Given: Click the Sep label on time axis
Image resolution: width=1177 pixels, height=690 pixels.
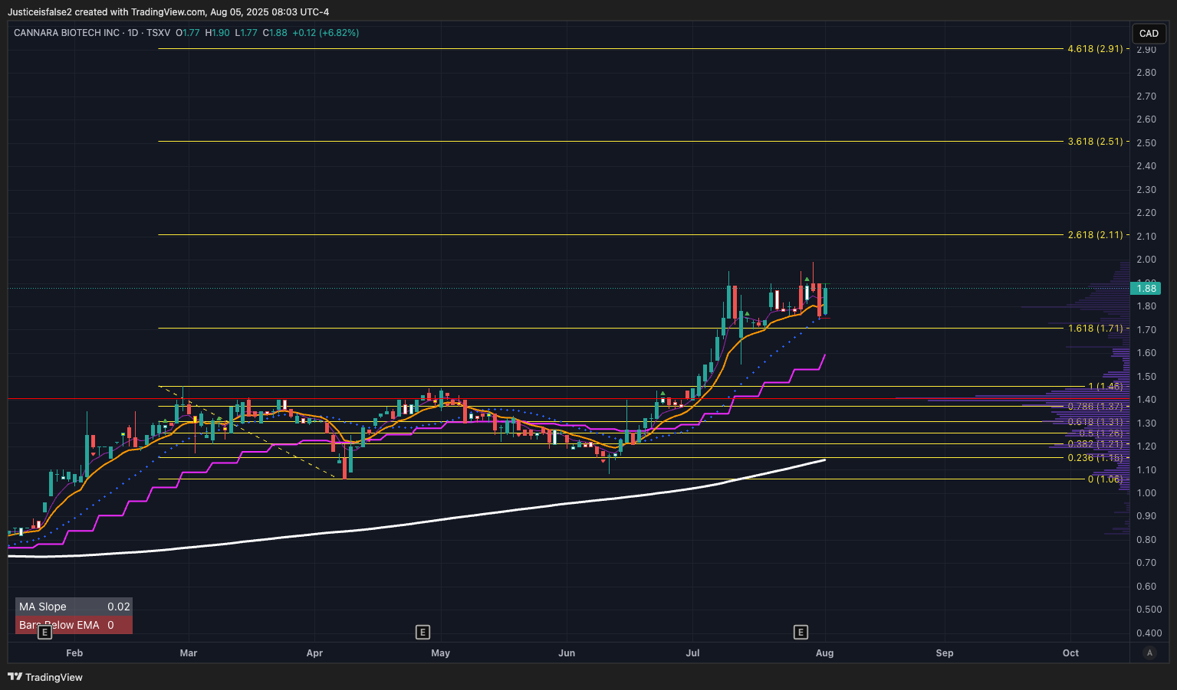Looking at the screenshot, I should [945, 653].
